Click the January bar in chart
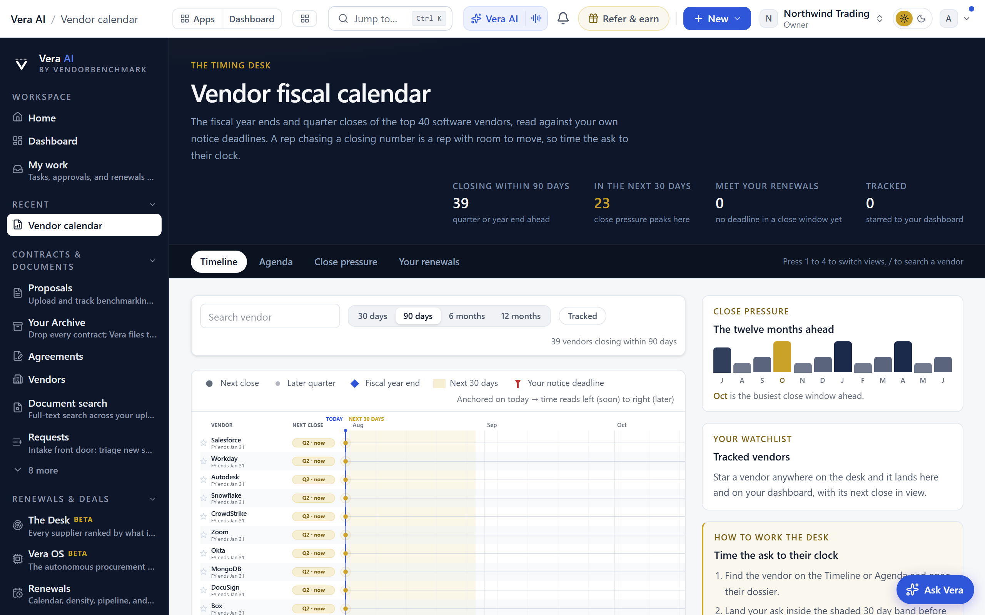985x615 pixels. [x=843, y=357]
